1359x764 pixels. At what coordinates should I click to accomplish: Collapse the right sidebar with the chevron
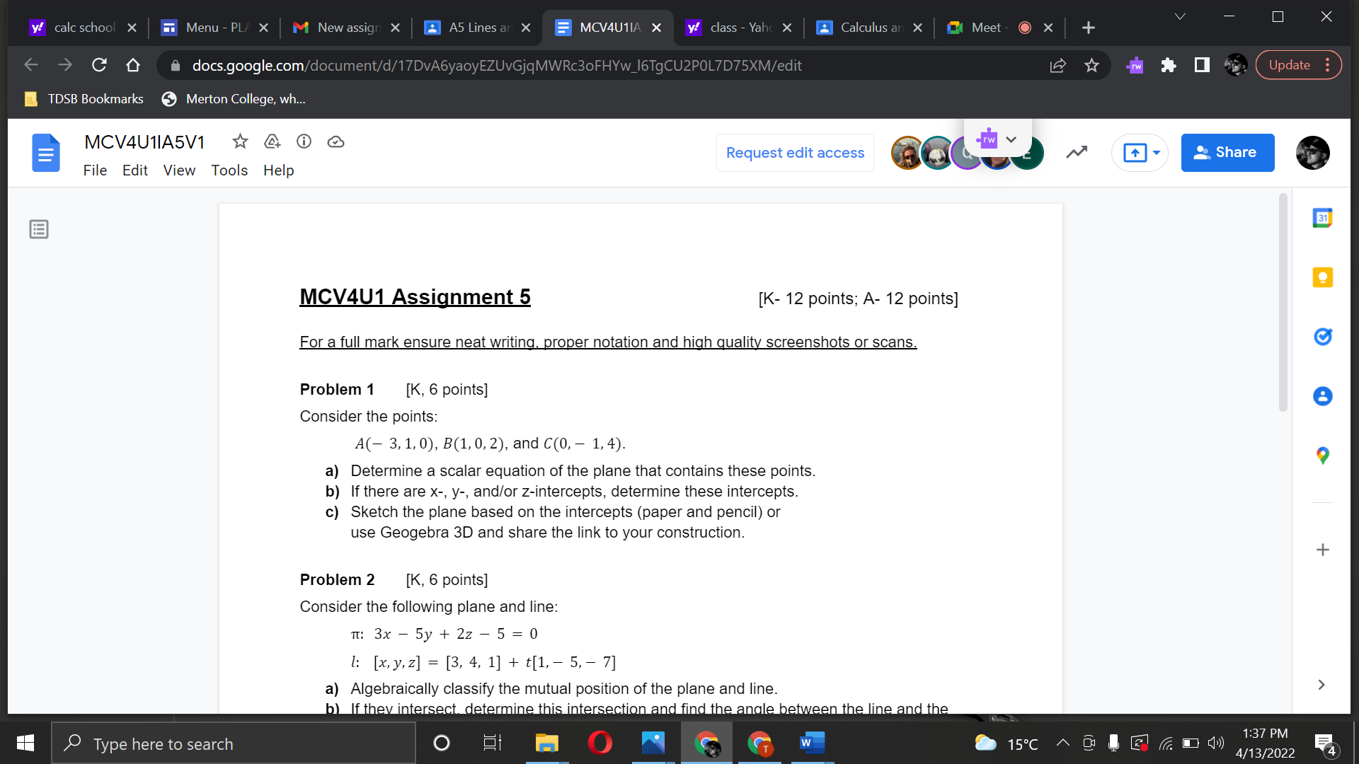tap(1321, 685)
